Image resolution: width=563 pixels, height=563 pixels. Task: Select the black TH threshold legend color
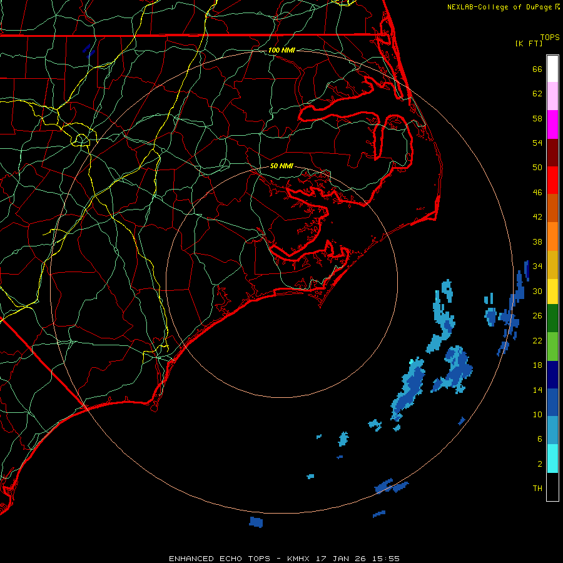552,487
